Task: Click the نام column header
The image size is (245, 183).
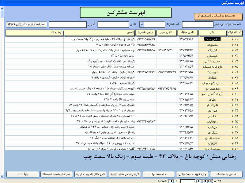Action: point(212,33)
